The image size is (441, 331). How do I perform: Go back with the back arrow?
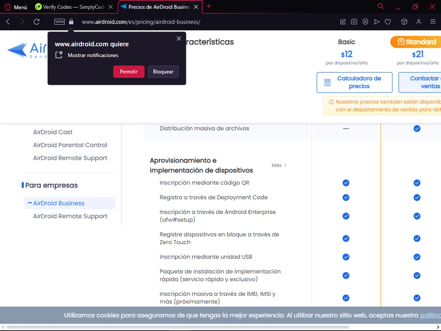(8, 22)
